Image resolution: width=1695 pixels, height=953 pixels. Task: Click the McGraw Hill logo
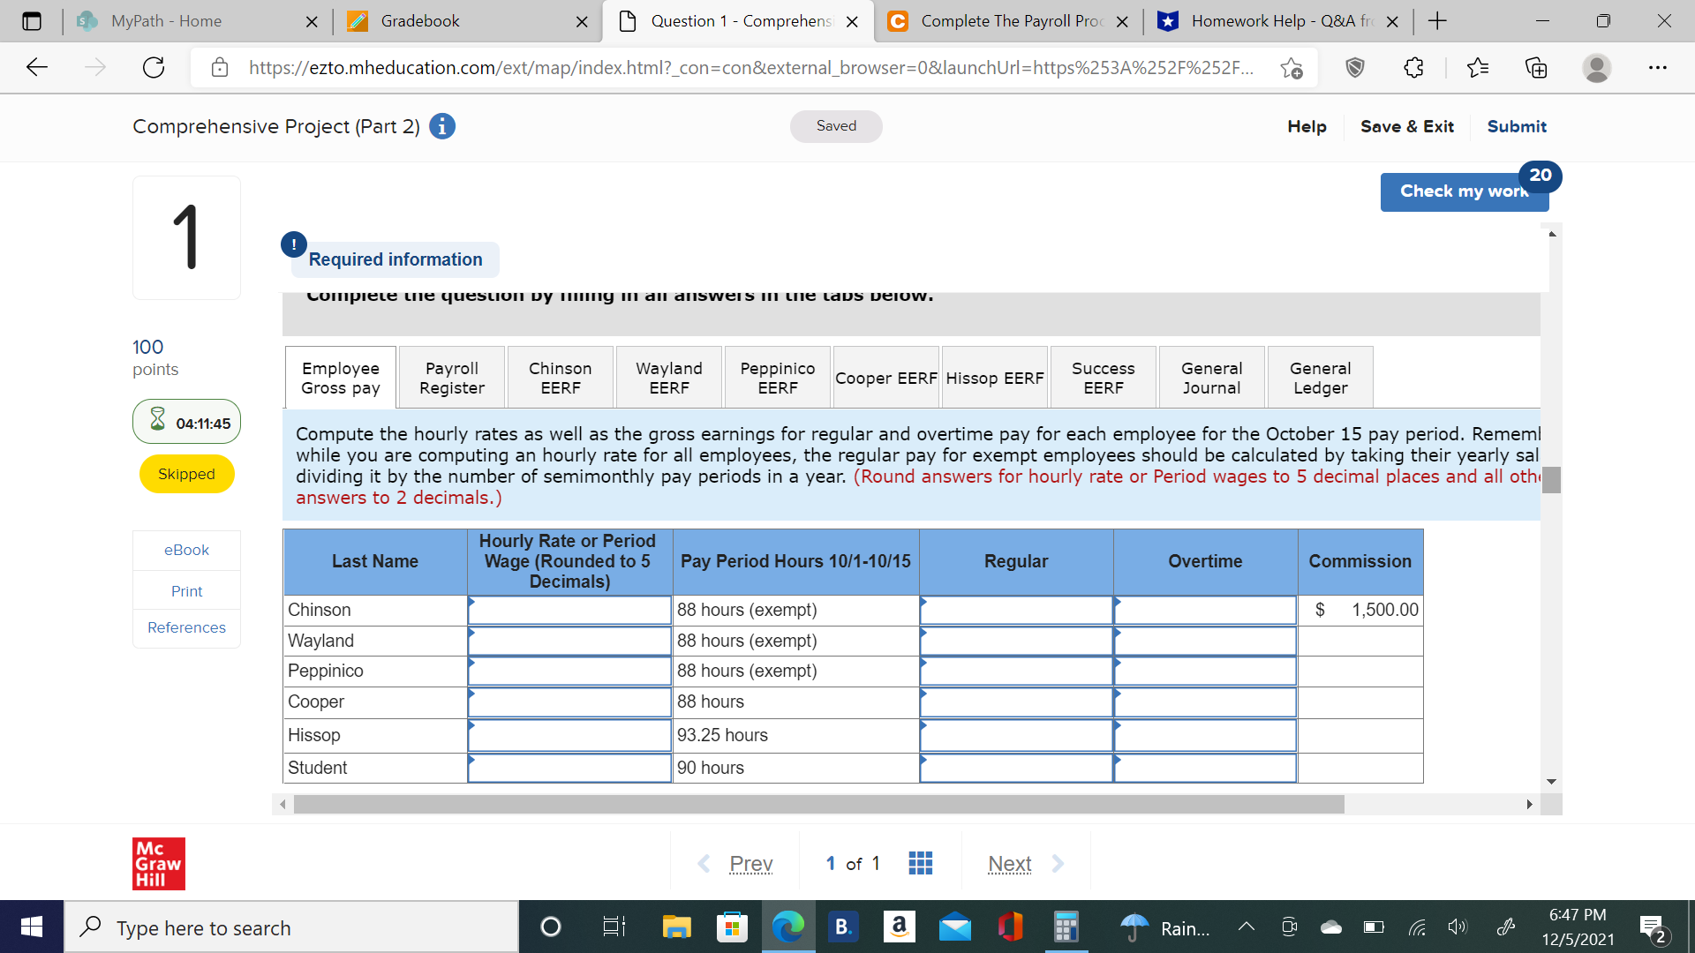click(x=158, y=863)
